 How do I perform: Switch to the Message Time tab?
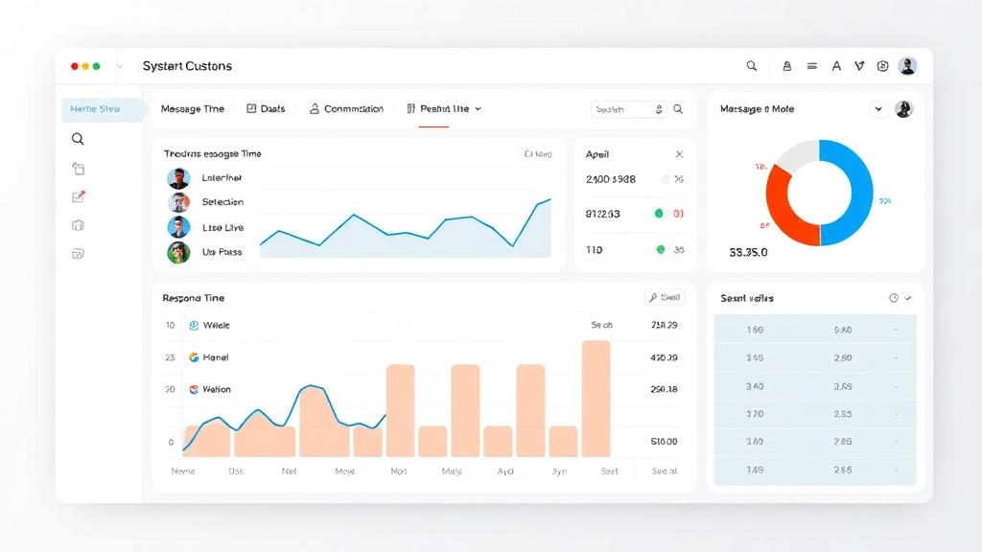(x=192, y=109)
